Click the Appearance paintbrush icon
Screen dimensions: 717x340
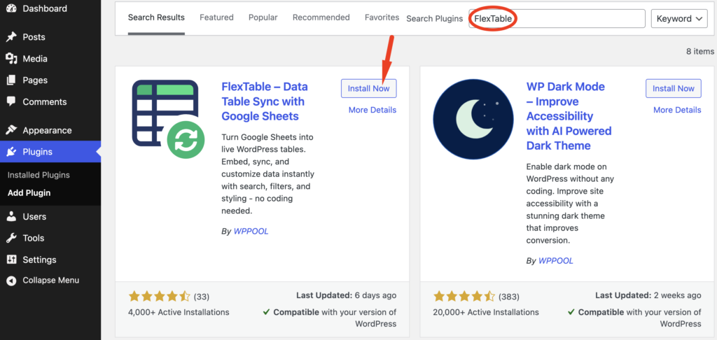pos(11,130)
